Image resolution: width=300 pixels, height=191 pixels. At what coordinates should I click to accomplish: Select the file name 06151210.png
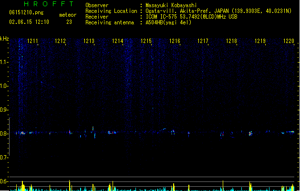tap(26, 12)
